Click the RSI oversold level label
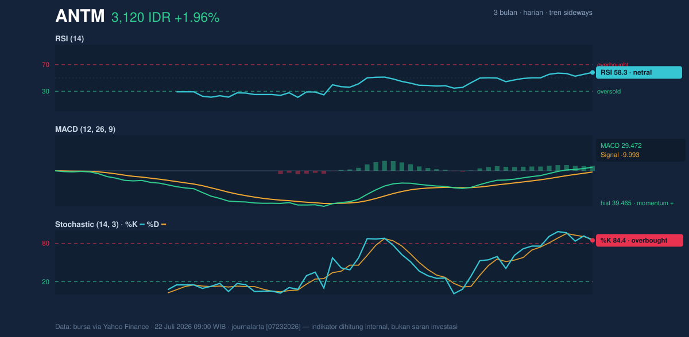 click(x=609, y=91)
